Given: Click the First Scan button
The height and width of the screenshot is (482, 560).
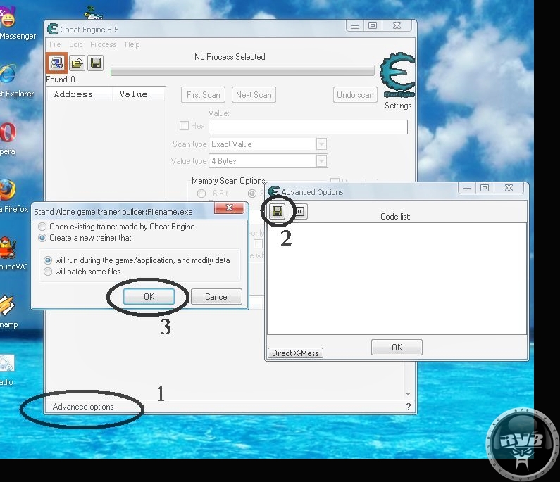Looking at the screenshot, I should [203, 95].
